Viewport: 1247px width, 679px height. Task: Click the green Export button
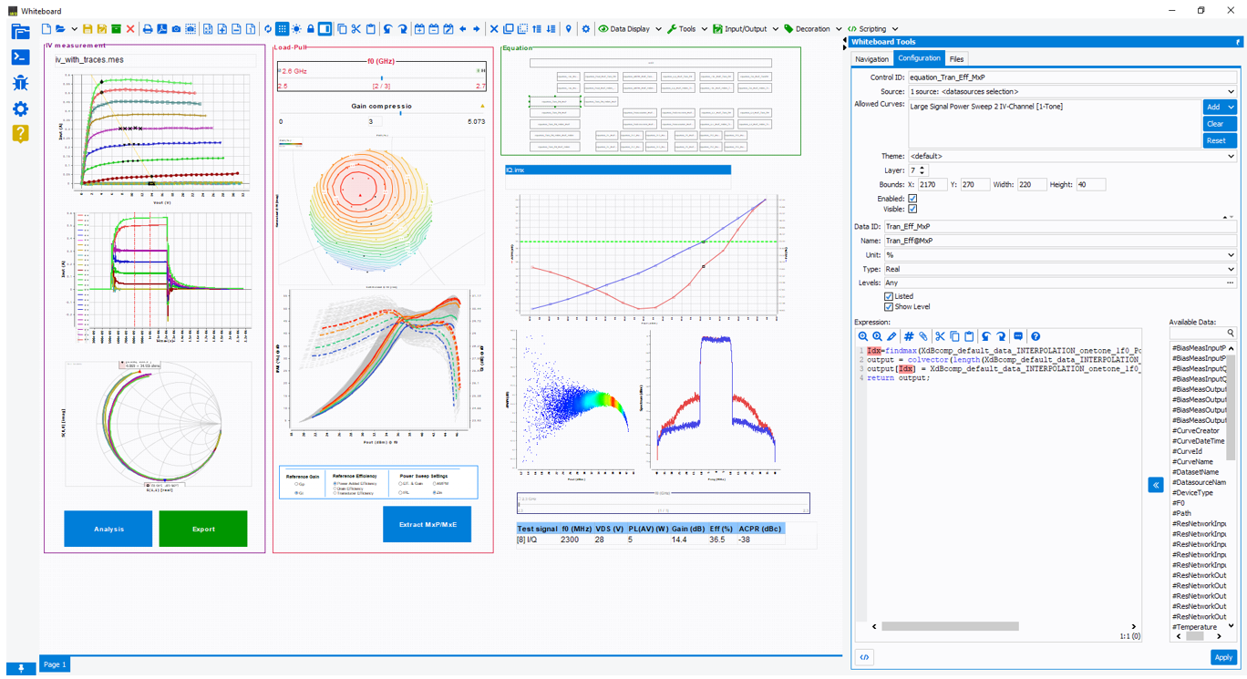click(203, 529)
